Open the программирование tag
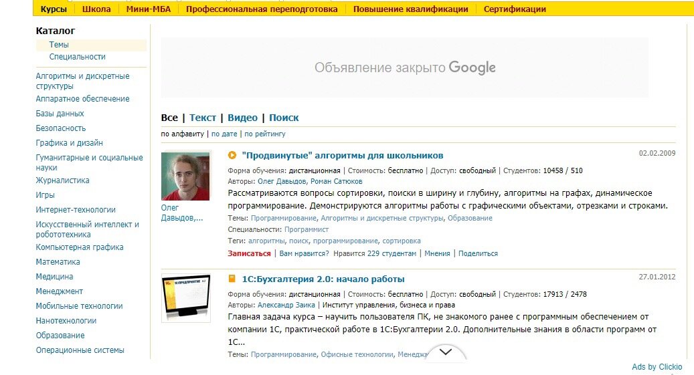This screenshot has height=375, width=694. point(346,241)
